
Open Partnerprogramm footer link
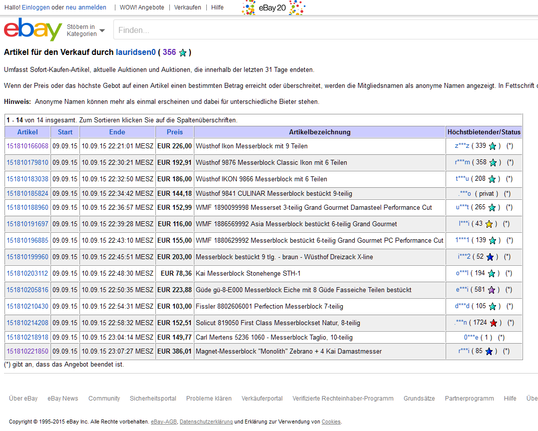click(x=470, y=399)
